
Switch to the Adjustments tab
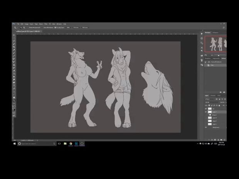(x=216, y=58)
